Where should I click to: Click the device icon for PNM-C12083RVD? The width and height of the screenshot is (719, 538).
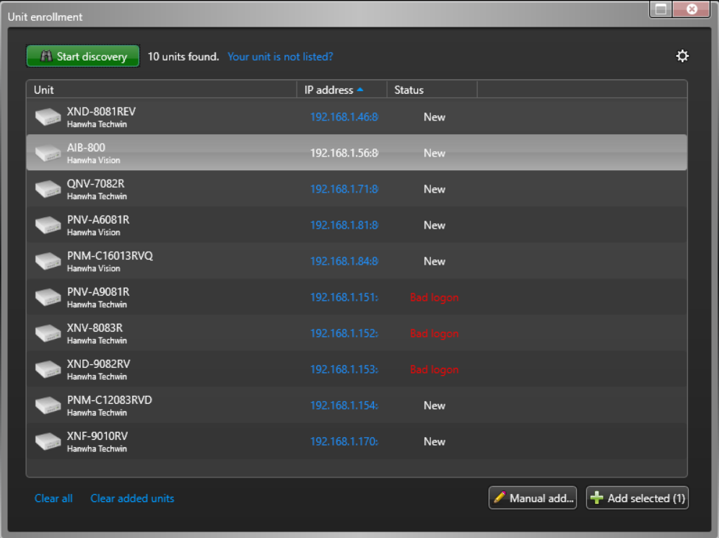(x=48, y=405)
